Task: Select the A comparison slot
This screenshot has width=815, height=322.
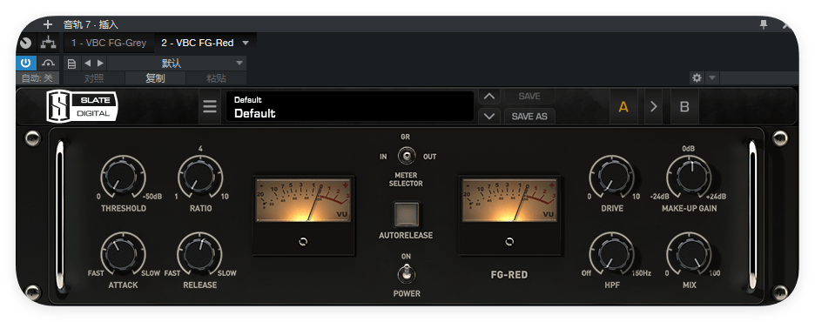Action: (x=623, y=107)
